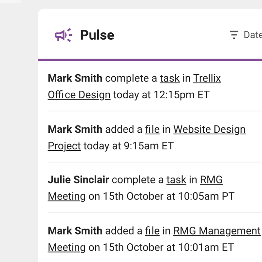Open the file link in Website Design entry
The width and height of the screenshot is (262, 262).
(152, 129)
